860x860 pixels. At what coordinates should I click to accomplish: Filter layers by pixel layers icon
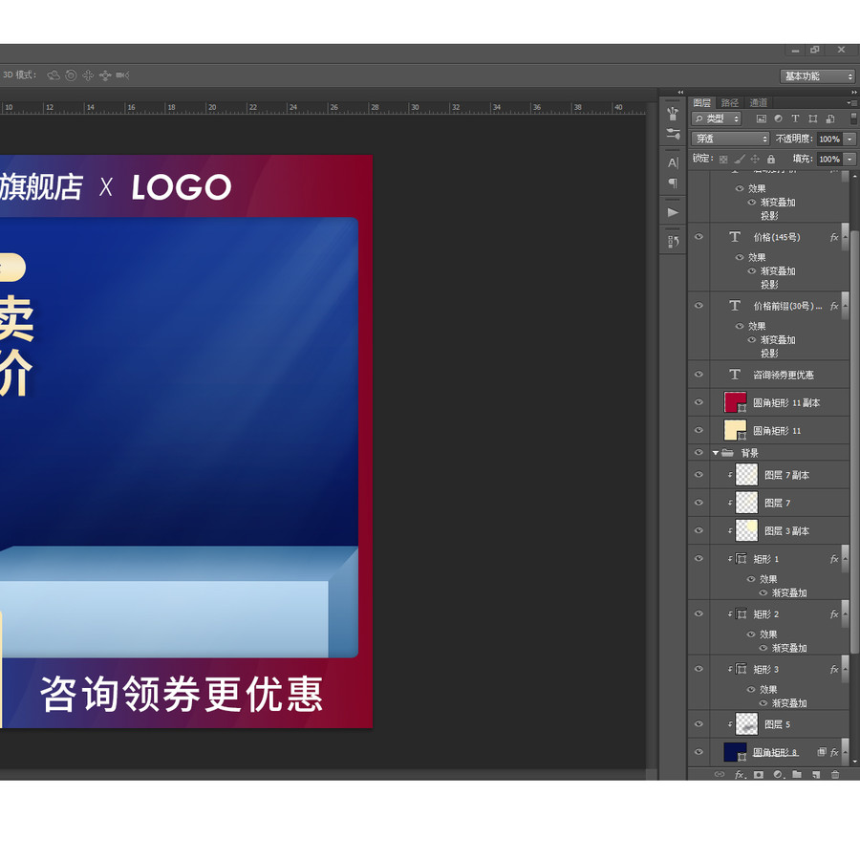tap(762, 118)
